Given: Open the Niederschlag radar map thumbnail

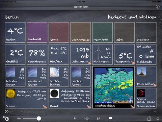Looking at the screenshot, I should click(113, 87).
